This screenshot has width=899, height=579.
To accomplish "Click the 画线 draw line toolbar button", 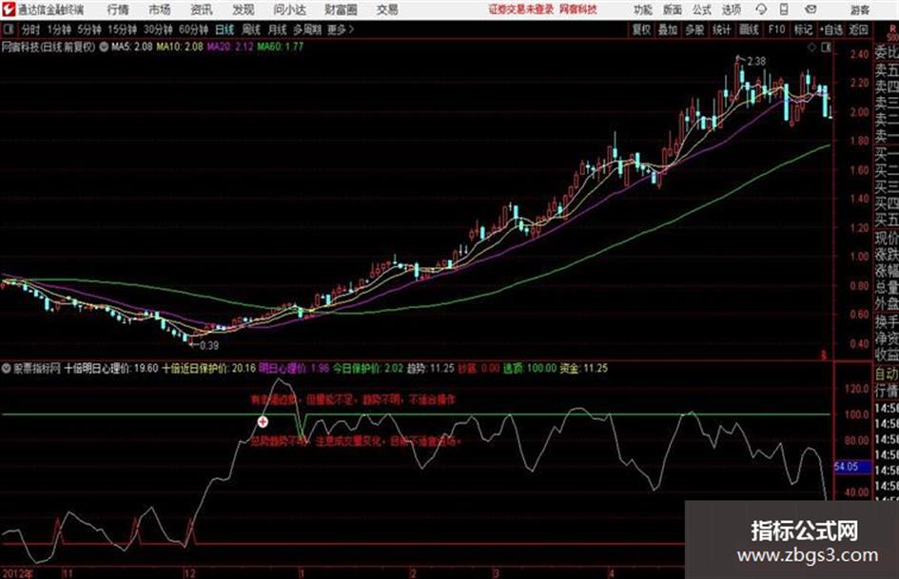I will point(749,29).
